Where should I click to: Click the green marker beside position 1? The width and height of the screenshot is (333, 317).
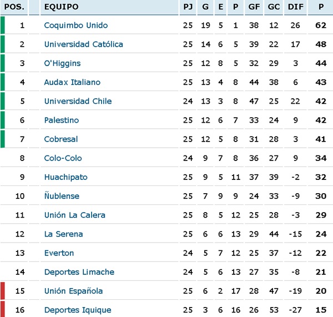tap(3, 26)
